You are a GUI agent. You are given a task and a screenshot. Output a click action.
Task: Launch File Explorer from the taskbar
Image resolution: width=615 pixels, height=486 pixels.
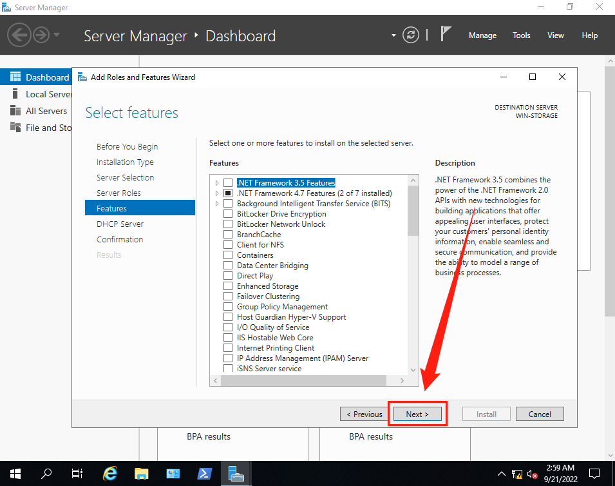tap(142, 474)
